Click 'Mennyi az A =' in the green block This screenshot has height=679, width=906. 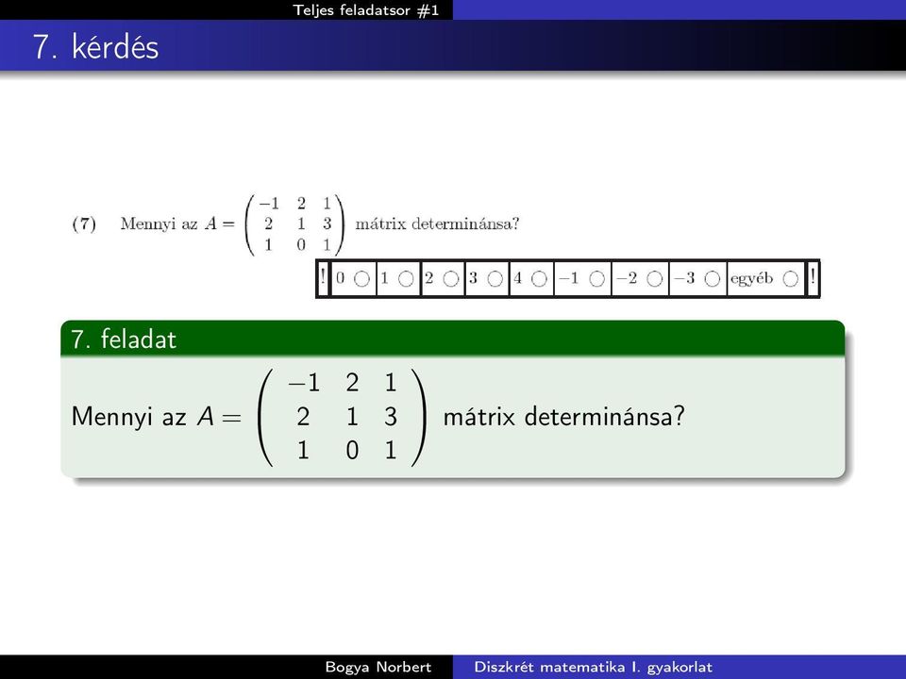(x=156, y=416)
